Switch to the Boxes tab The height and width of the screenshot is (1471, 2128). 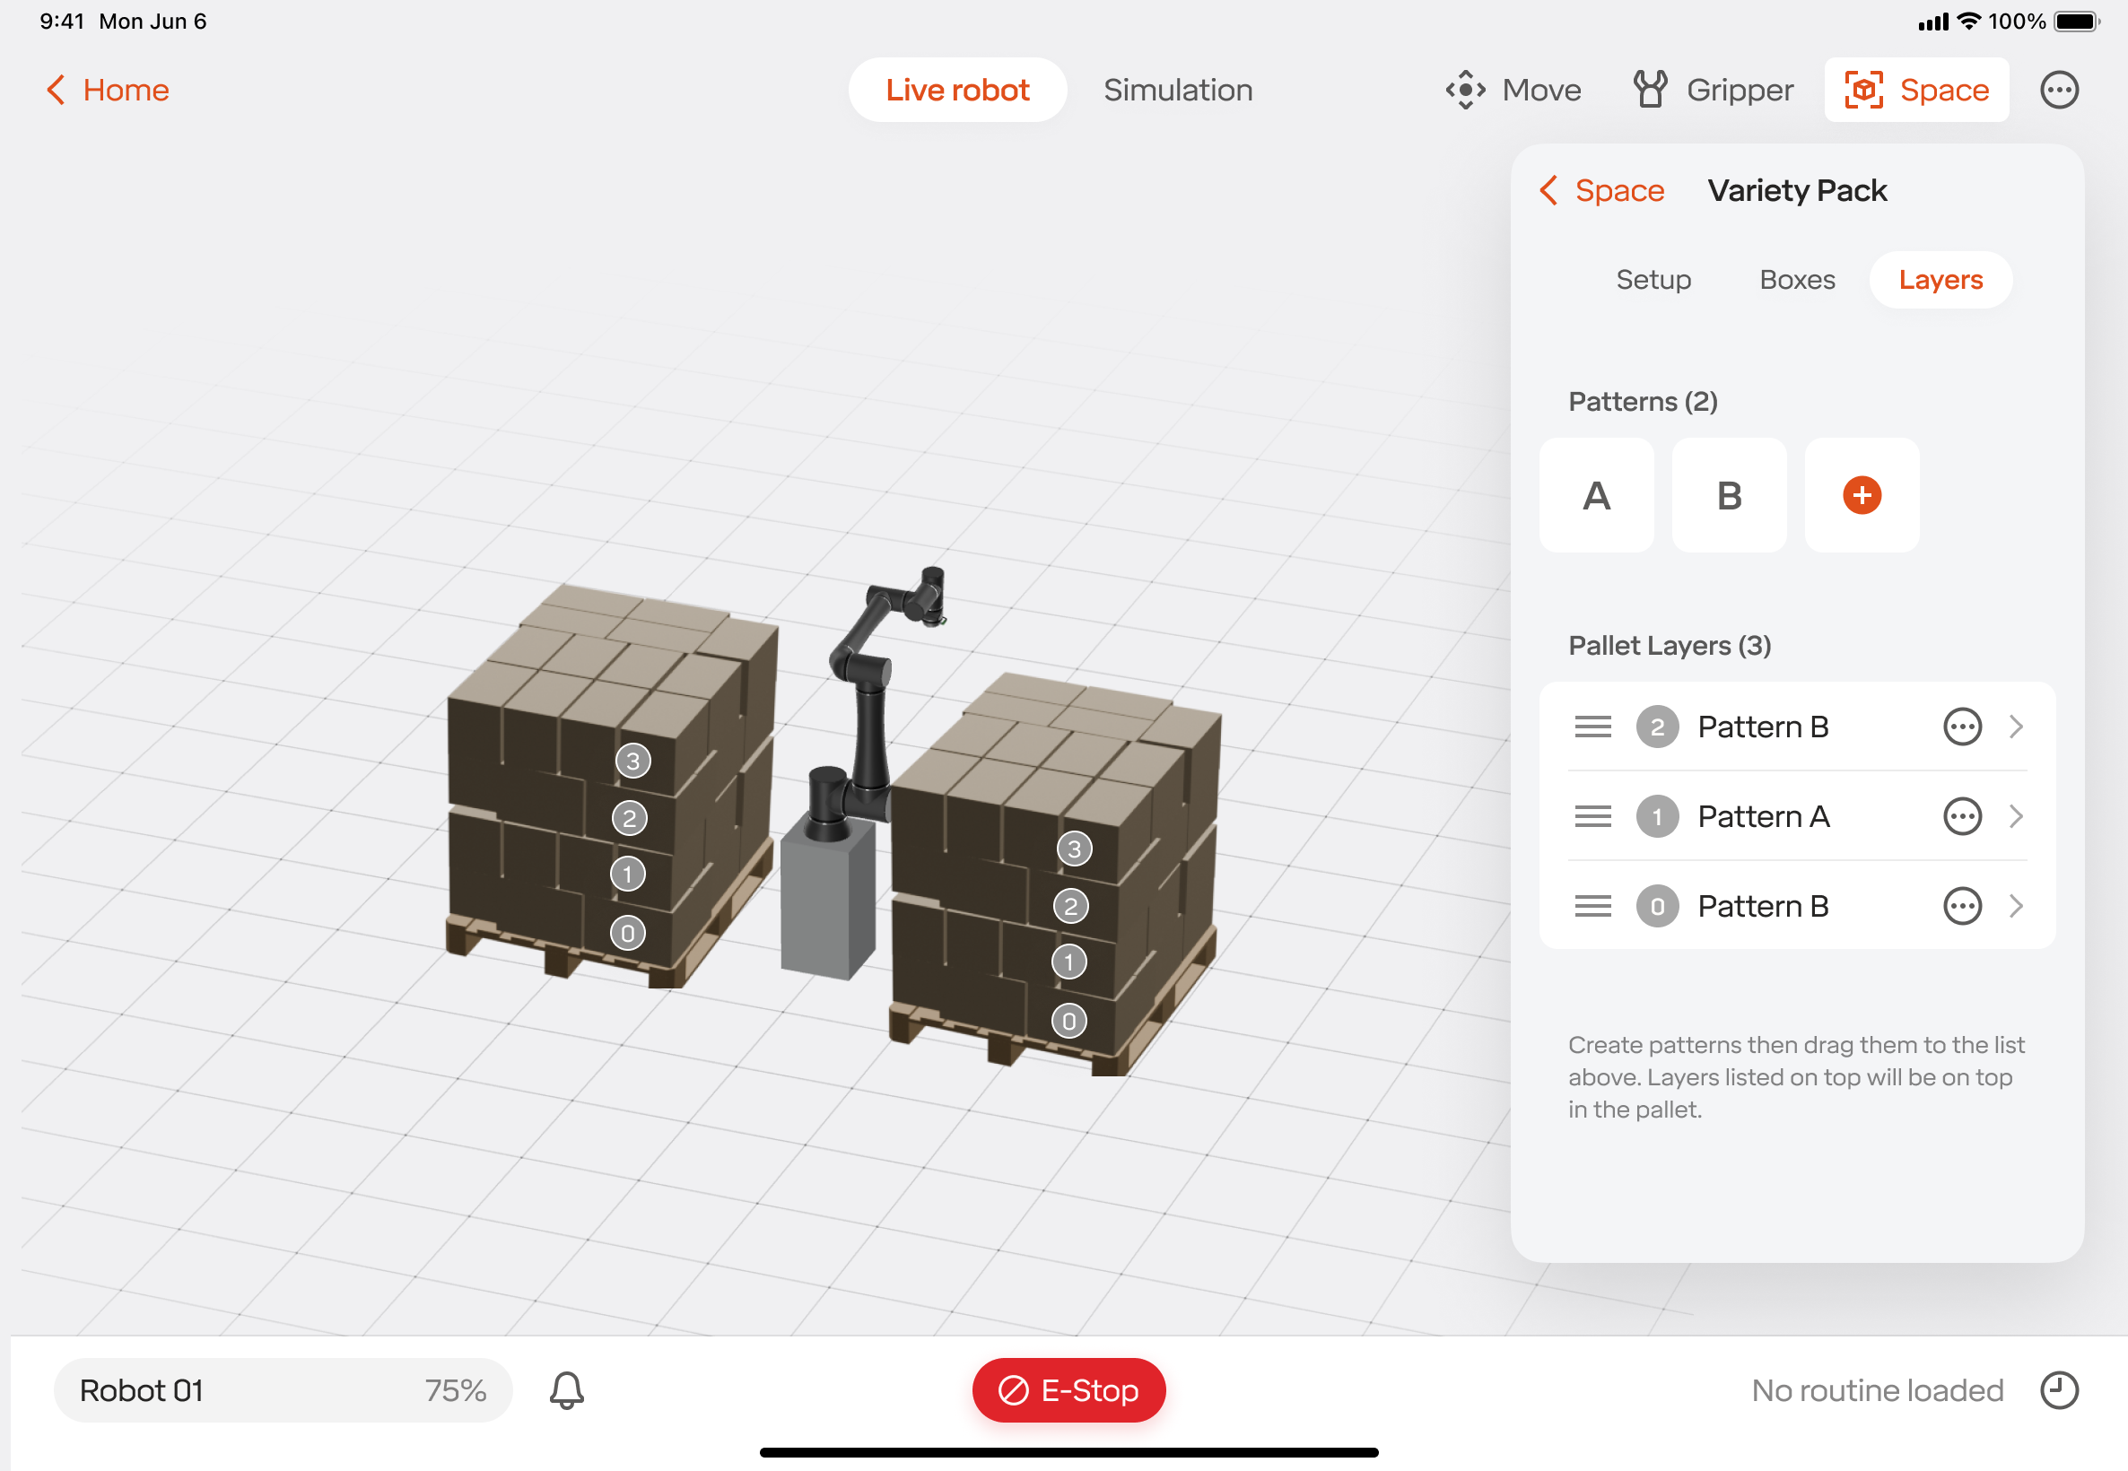(1796, 279)
